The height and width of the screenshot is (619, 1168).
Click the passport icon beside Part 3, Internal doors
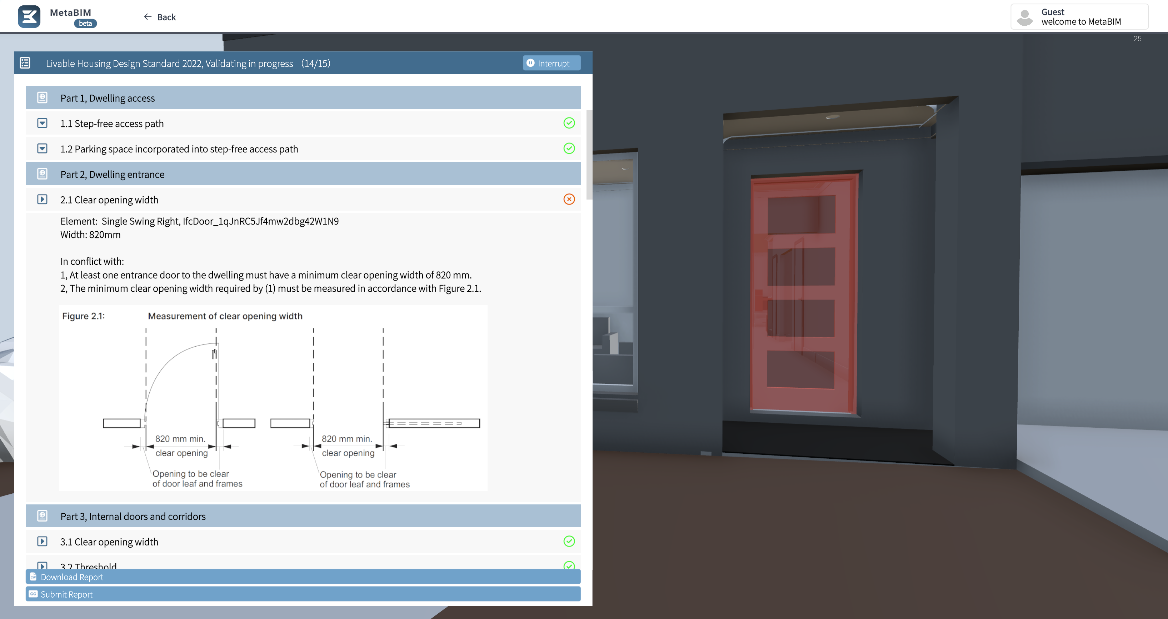click(42, 515)
